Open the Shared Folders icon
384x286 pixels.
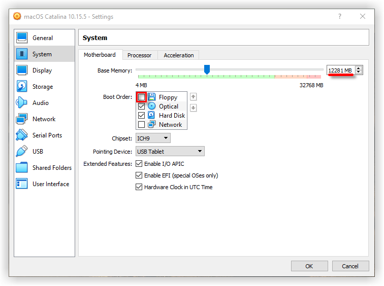pos(22,168)
